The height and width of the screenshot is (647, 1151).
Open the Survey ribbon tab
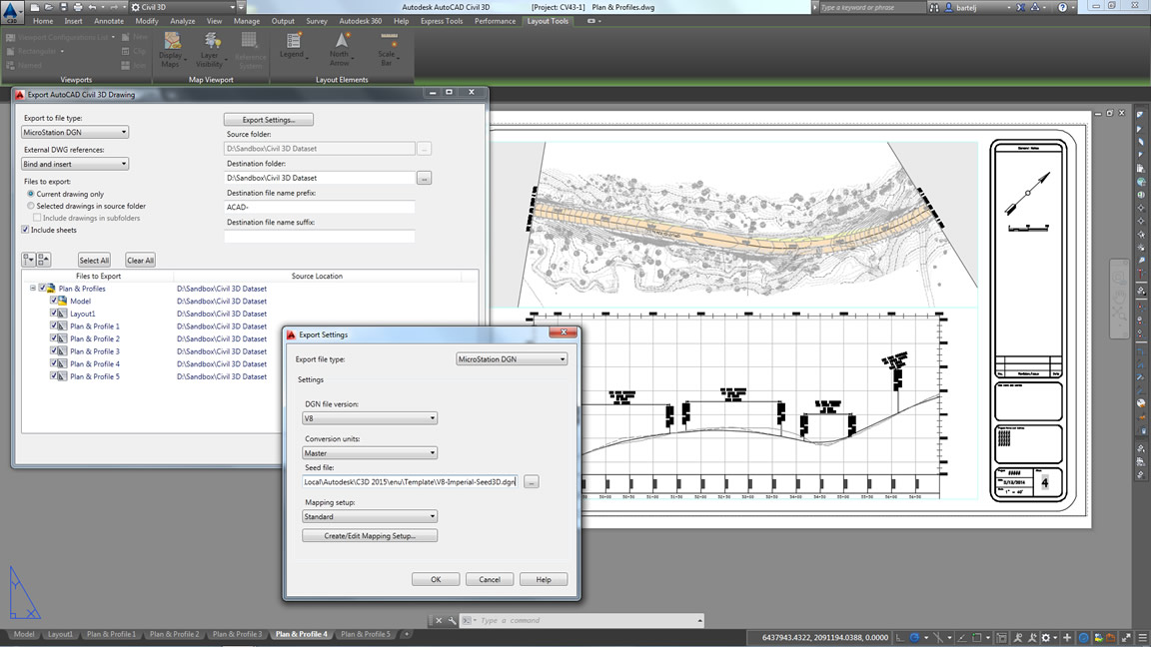(x=317, y=21)
